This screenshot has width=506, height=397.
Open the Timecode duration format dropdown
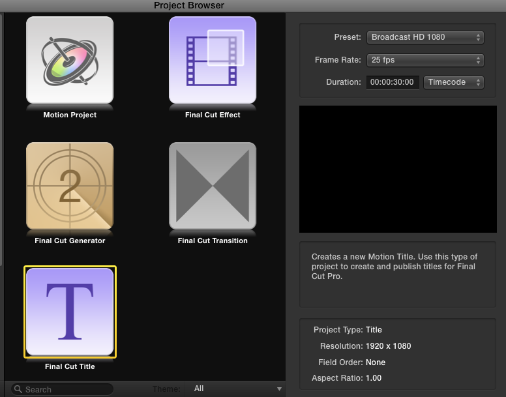[x=454, y=82]
